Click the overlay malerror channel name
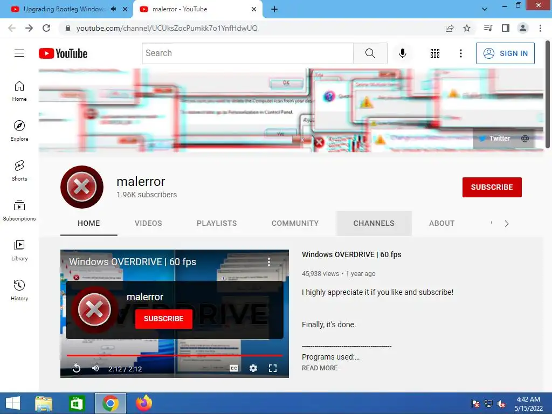 click(x=145, y=297)
